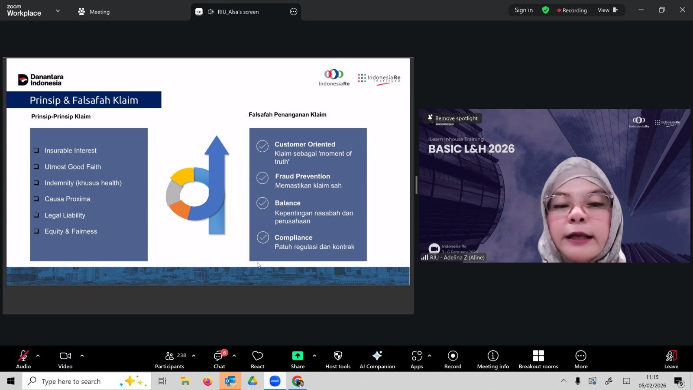Screen dimensions: 693x390
Task: Start recording with Record button
Action: [453, 359]
